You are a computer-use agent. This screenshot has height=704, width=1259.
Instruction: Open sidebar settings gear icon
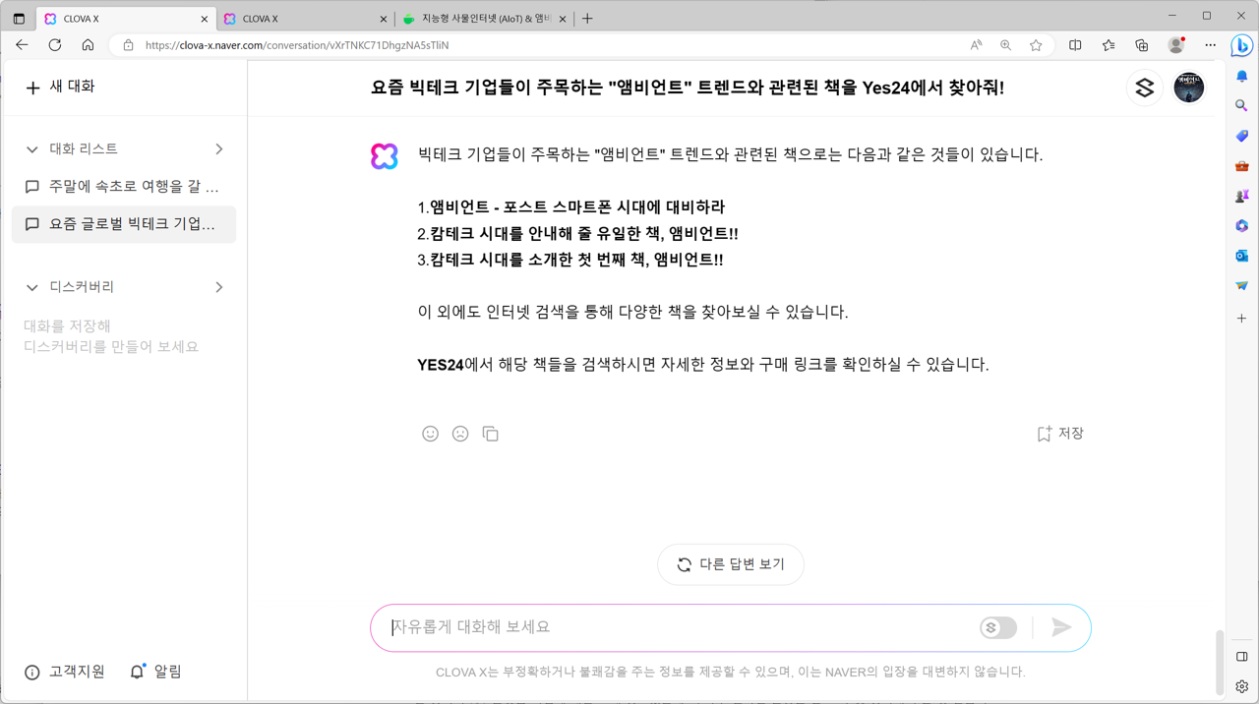point(1242,686)
